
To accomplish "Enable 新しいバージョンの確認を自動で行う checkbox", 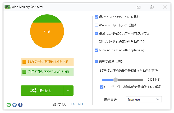I will click(97, 42).
